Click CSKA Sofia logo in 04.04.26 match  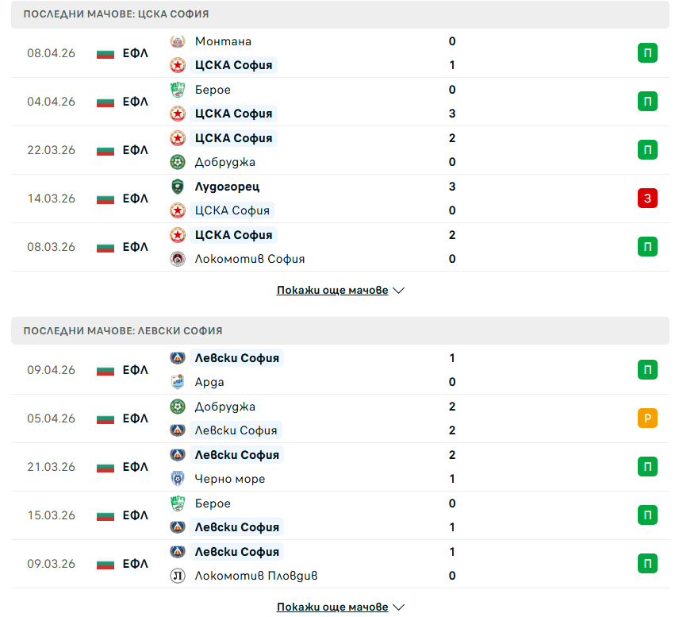178,114
